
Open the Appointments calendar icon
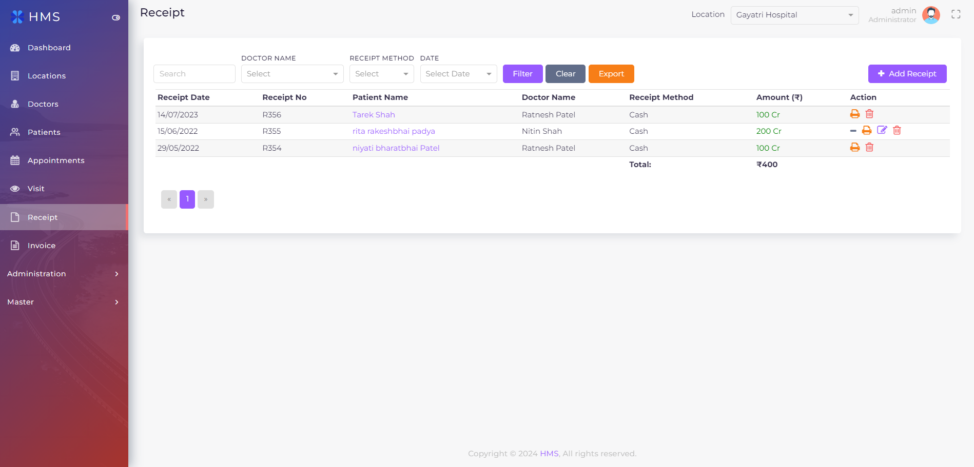(x=15, y=160)
